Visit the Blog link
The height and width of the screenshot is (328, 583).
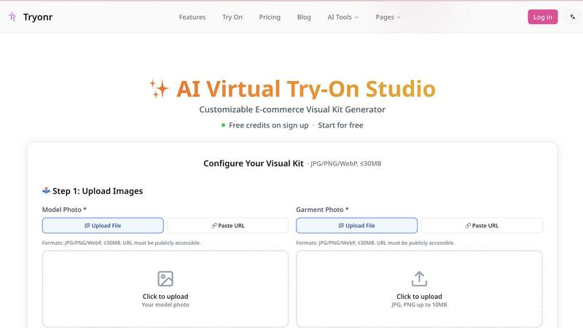[304, 17]
